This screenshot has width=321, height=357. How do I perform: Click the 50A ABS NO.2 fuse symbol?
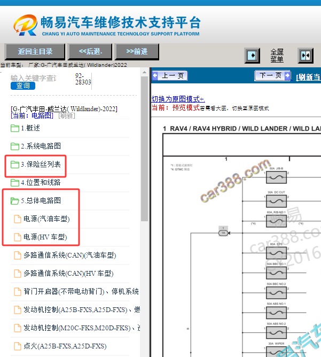tap(277, 332)
